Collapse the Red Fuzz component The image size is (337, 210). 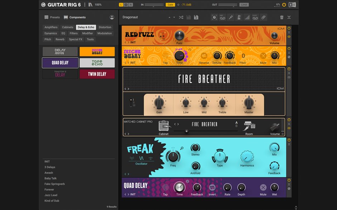pyautogui.click(x=289, y=33)
